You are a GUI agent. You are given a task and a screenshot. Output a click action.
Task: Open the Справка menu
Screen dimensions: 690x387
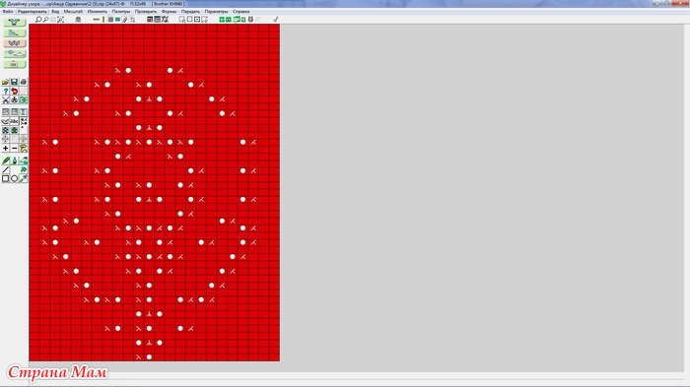(x=241, y=12)
